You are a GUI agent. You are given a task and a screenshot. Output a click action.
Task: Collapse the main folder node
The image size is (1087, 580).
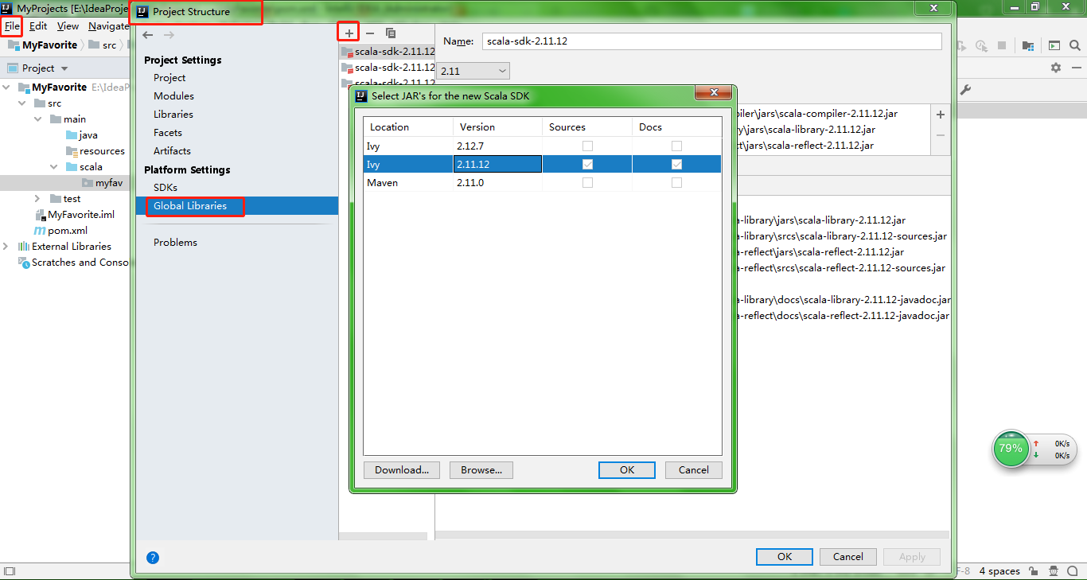[x=37, y=119]
